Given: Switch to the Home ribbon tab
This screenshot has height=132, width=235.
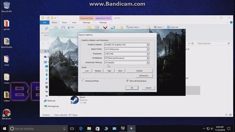Looking at the screenshot, I should [54, 22].
